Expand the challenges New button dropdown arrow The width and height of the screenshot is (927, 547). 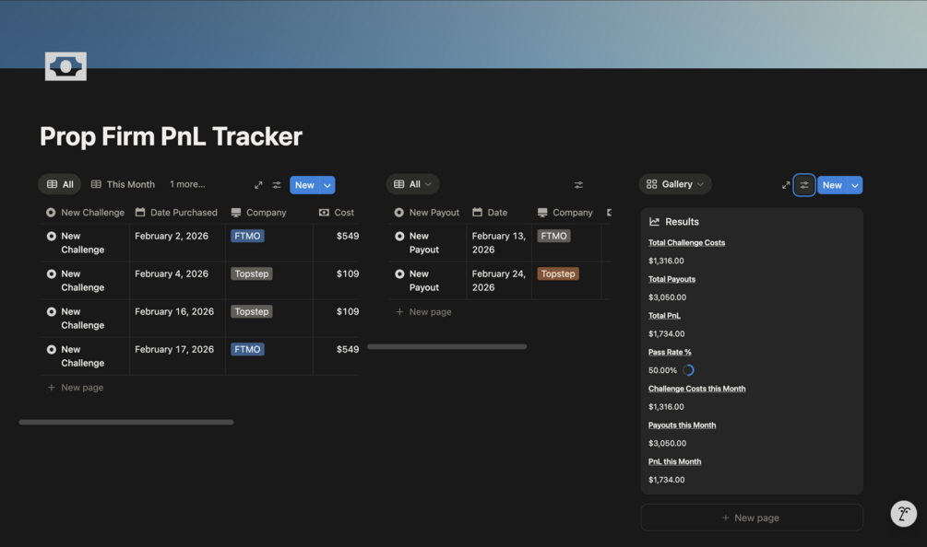tap(327, 185)
